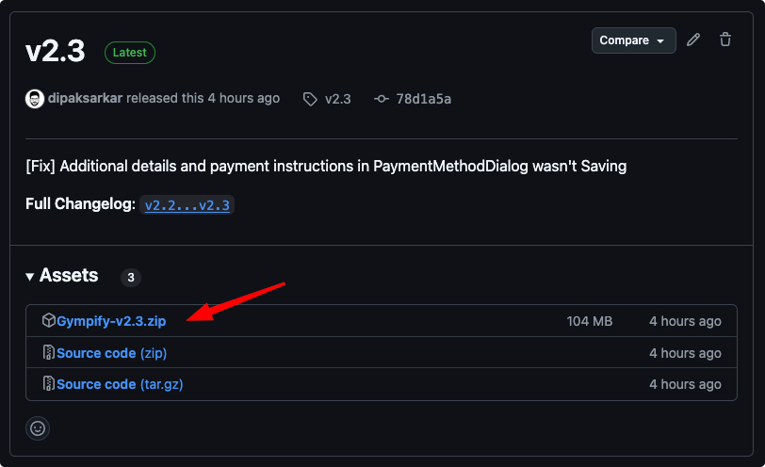Download Gympify-v2.3.zip asset
This screenshot has width=765, height=467.
pyautogui.click(x=111, y=321)
